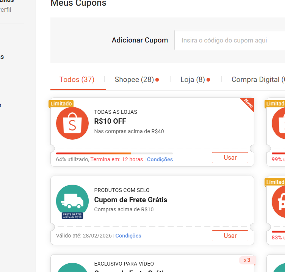
Task: Click the Meus Cupons heading
Action: tap(78, 3)
